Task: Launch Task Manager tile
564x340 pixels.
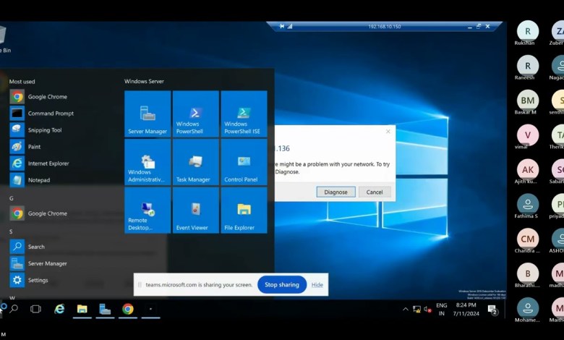Action: (x=196, y=162)
